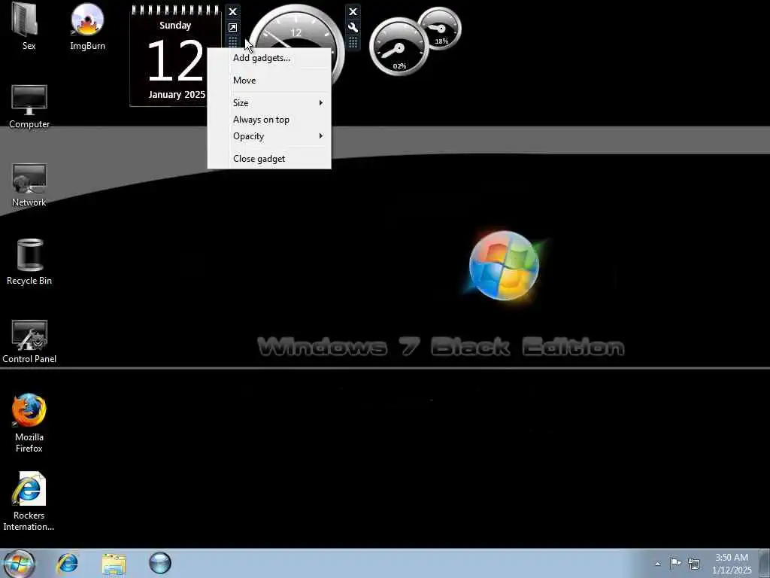Open clock gadget options wrench icon

[x=353, y=28]
